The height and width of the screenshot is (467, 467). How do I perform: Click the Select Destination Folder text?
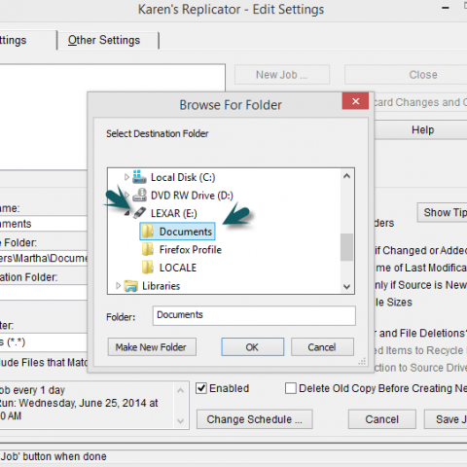coord(158,133)
